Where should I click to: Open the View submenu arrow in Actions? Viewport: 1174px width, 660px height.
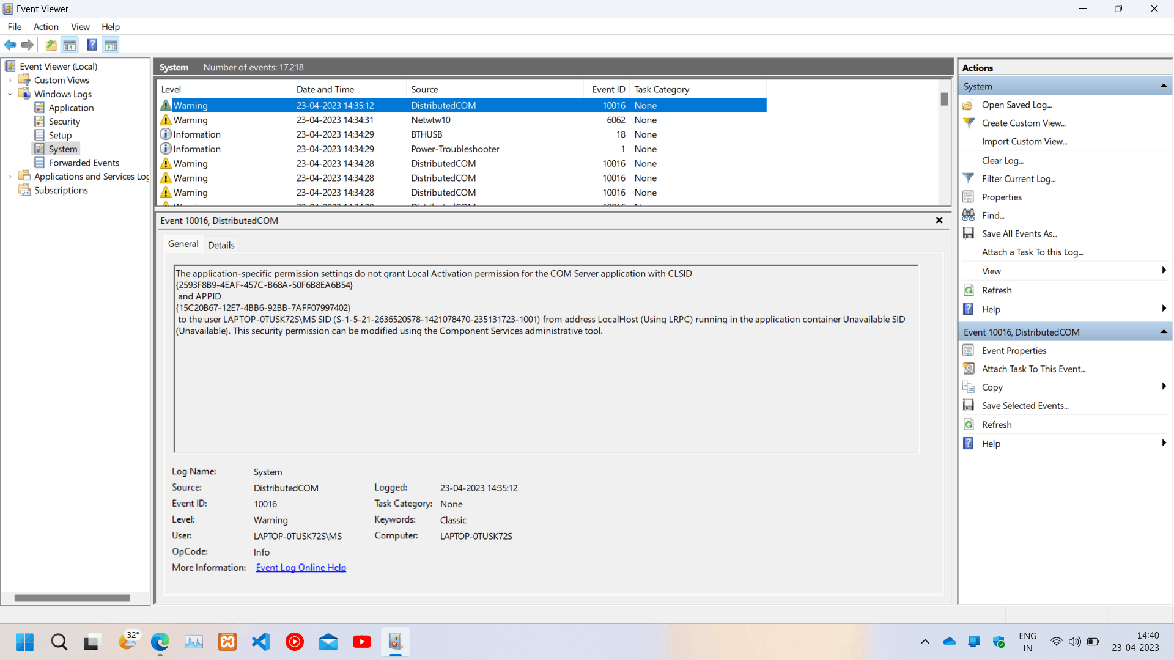click(x=1164, y=270)
